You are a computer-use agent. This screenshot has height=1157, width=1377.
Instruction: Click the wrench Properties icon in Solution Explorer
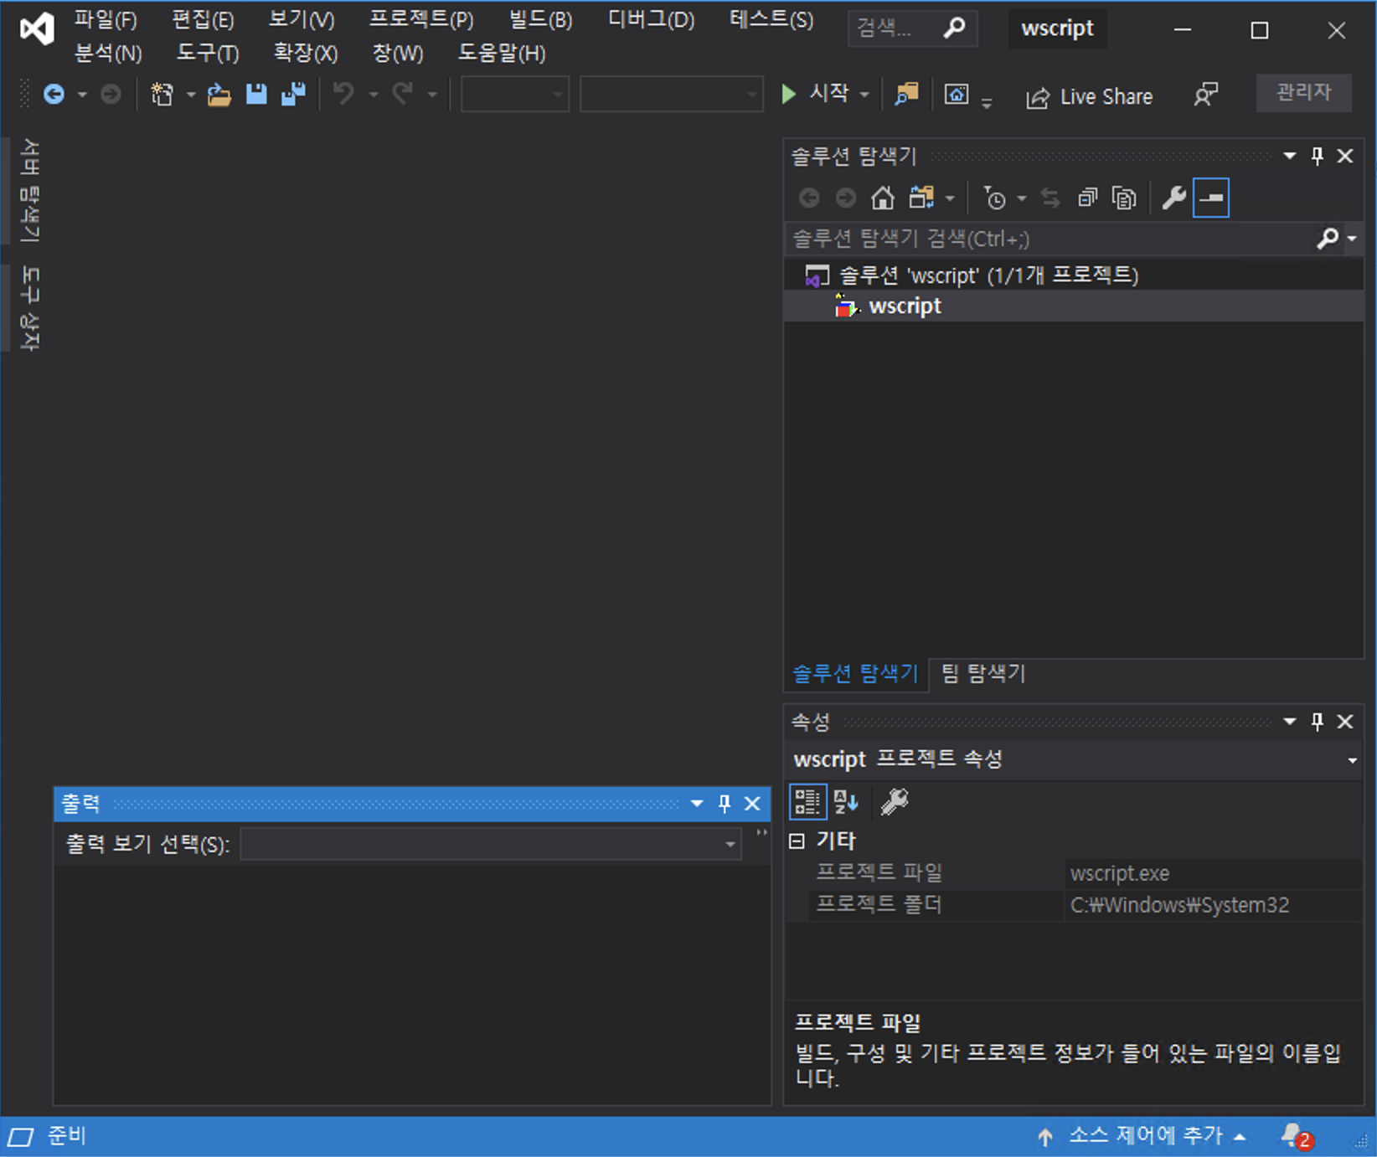coord(1173,198)
